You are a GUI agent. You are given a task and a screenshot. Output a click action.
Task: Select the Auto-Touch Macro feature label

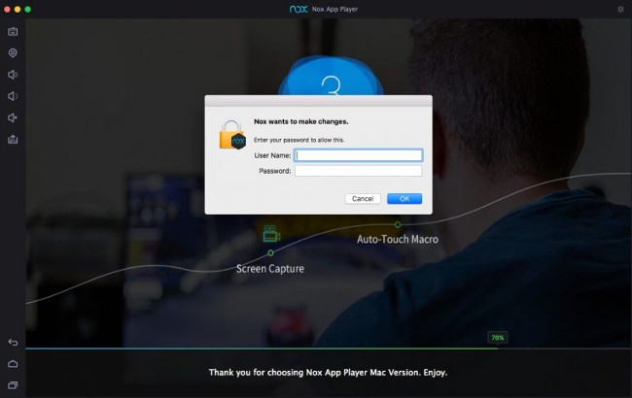coord(397,239)
